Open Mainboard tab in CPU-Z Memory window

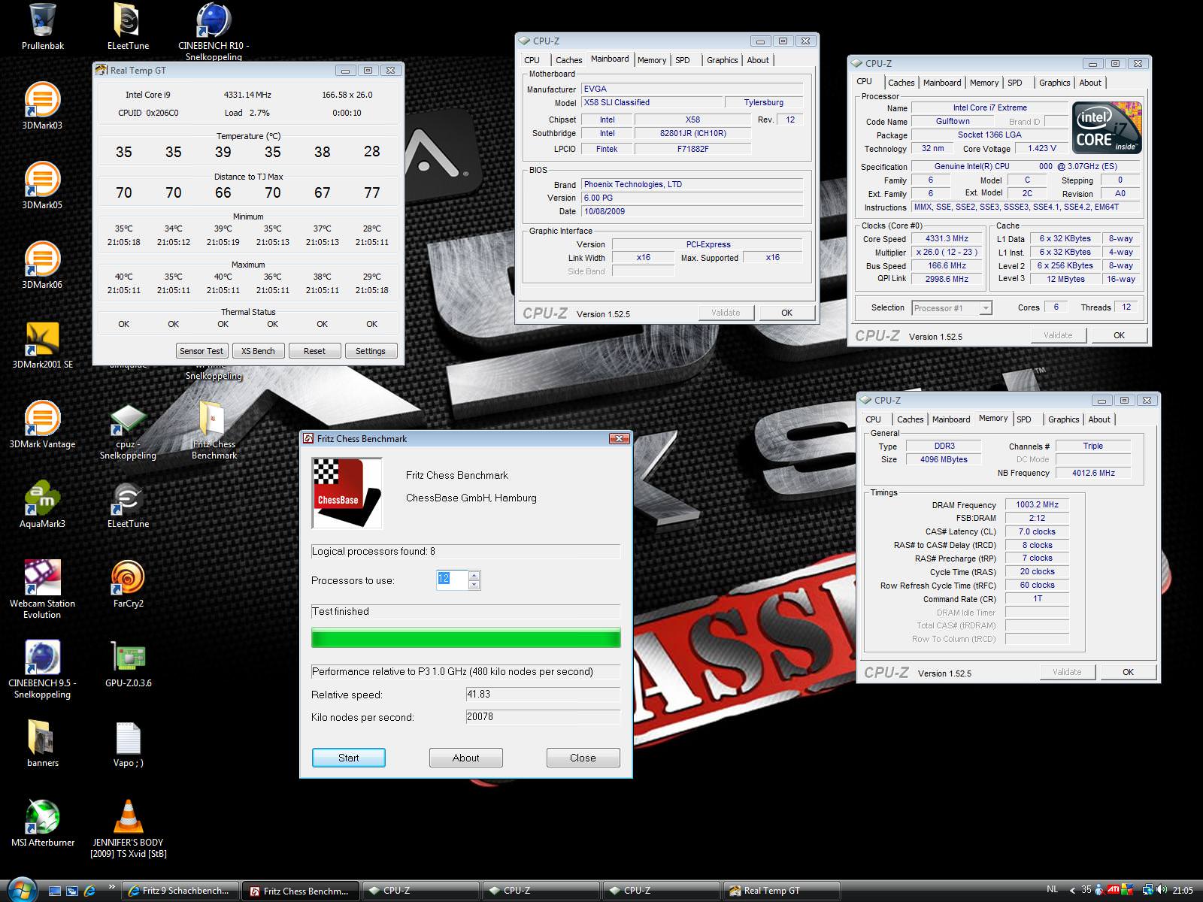click(951, 419)
